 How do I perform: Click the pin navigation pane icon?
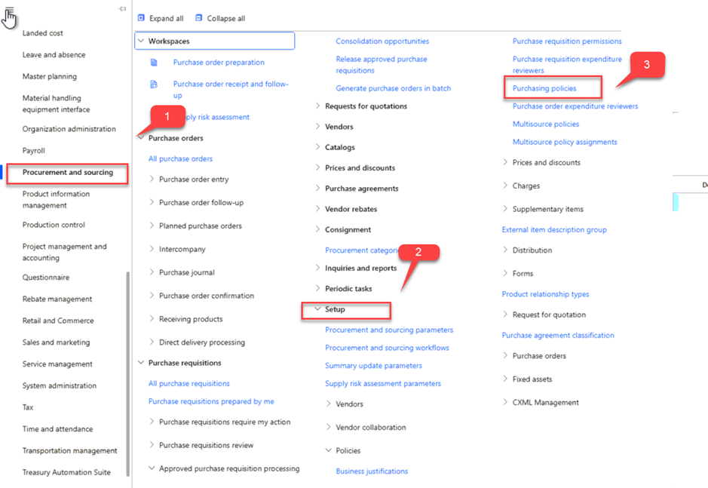point(122,8)
